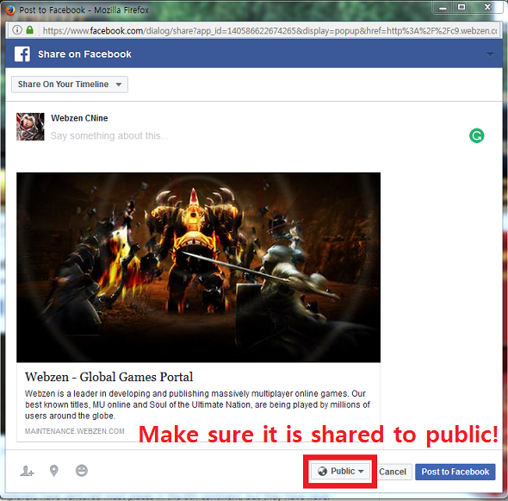Image resolution: width=508 pixels, height=501 pixels.
Task: Close the Post to Facebook window
Action: (x=487, y=7)
